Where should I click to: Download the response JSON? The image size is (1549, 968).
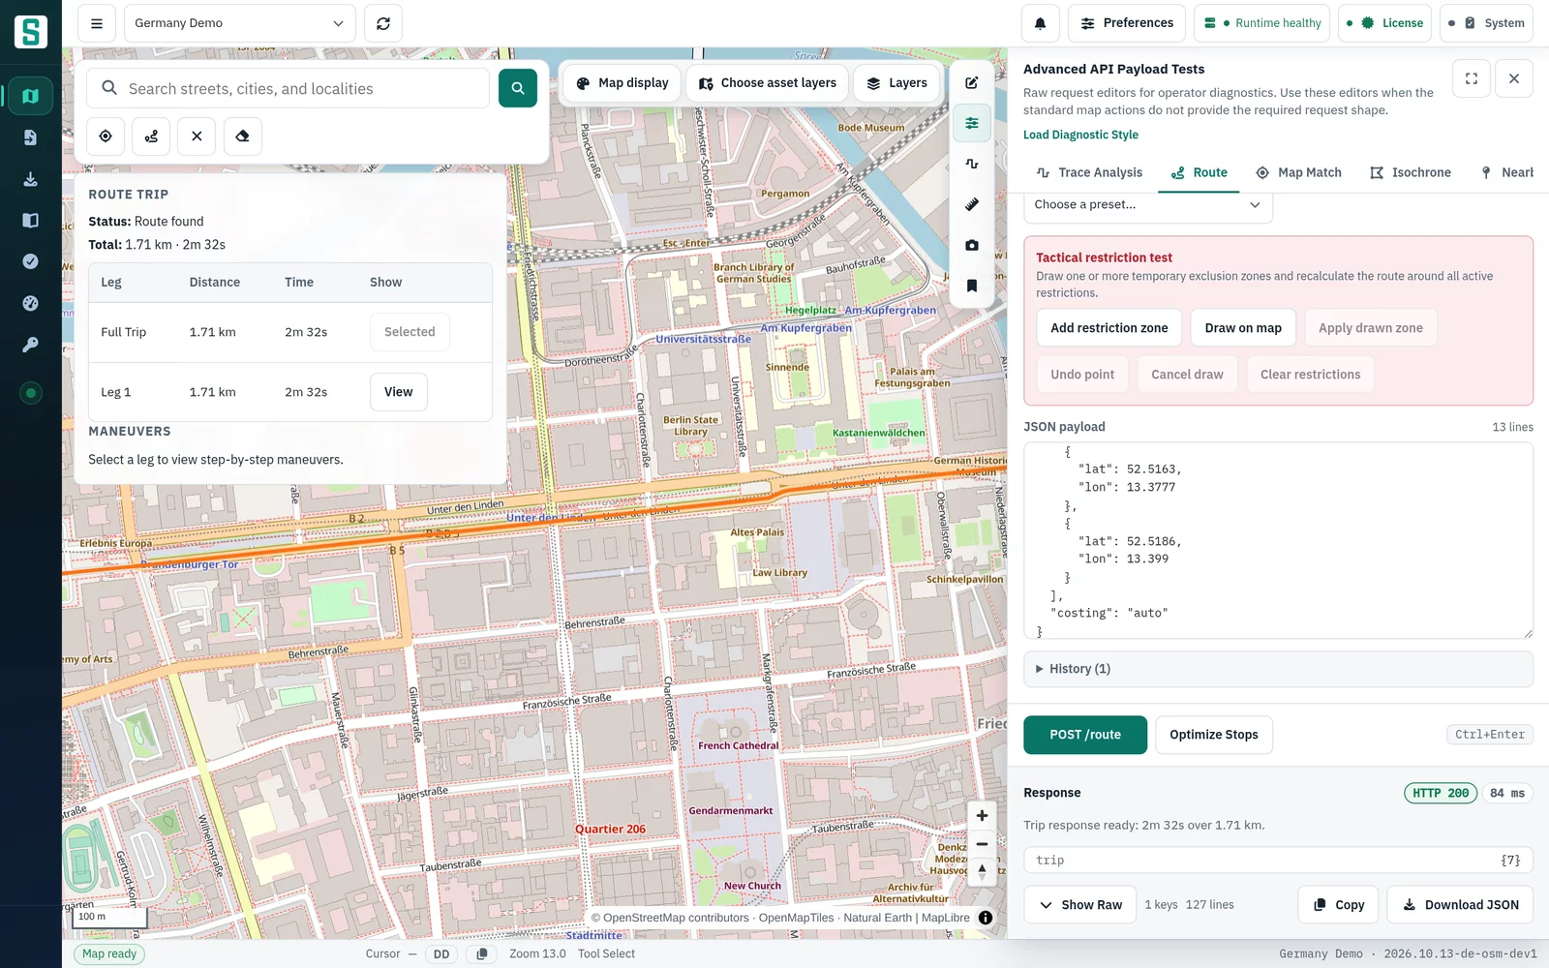1460,905
